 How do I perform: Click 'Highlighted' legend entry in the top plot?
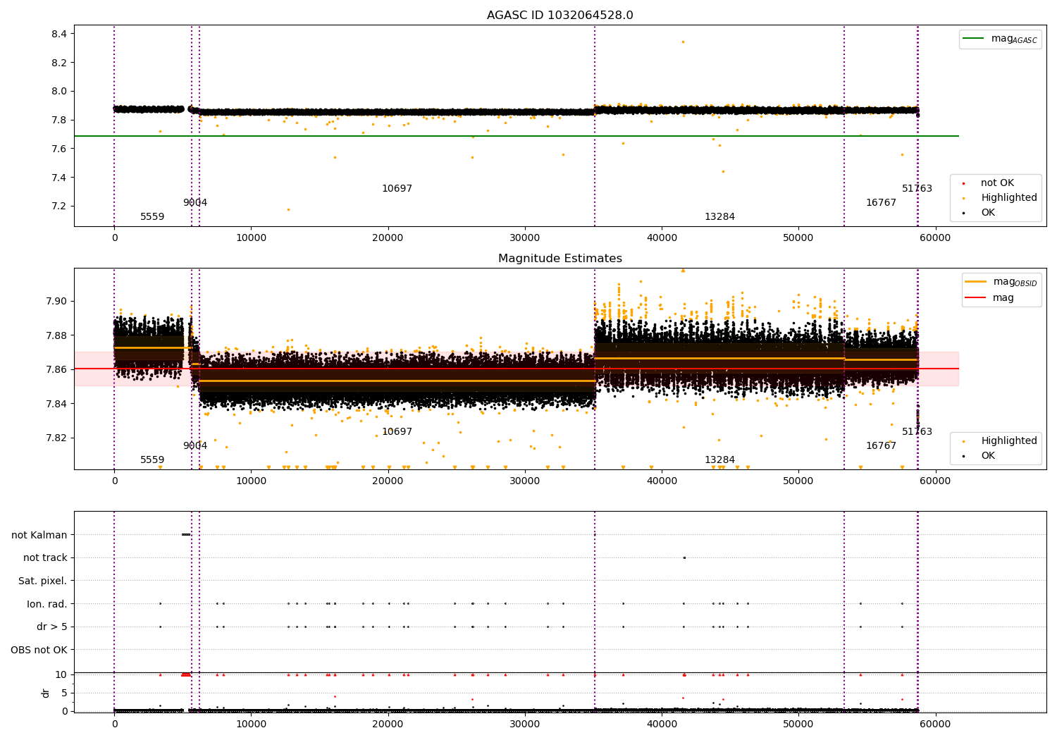(999, 198)
